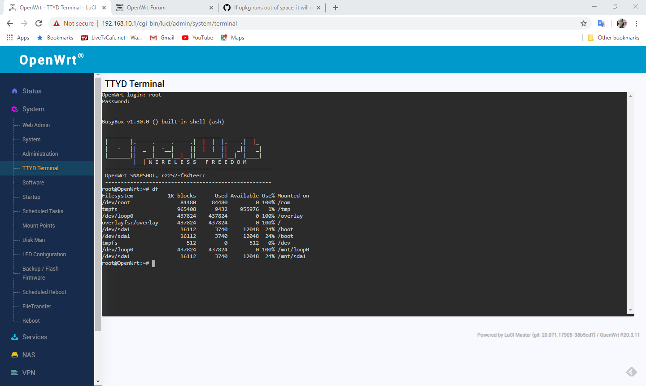Open LED Configuration page

pos(44,254)
